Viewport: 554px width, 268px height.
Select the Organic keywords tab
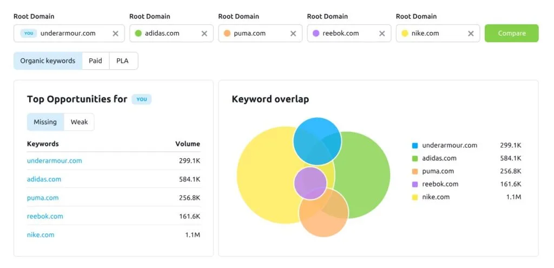[48, 61]
